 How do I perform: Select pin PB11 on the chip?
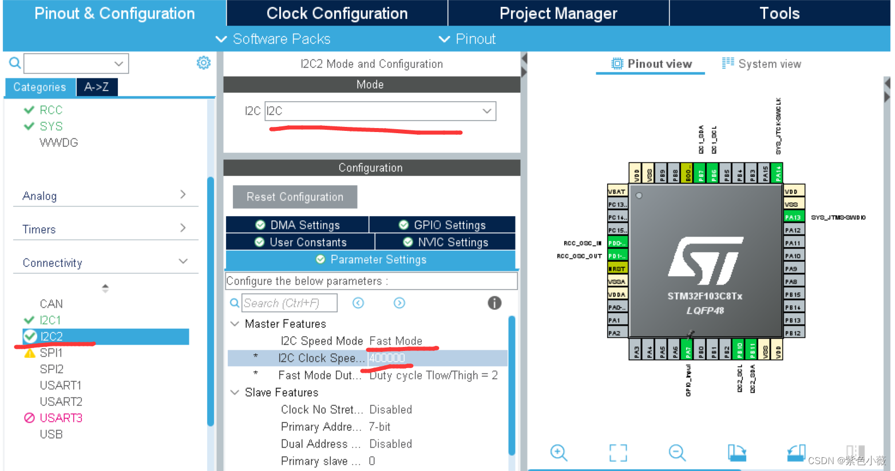point(753,349)
